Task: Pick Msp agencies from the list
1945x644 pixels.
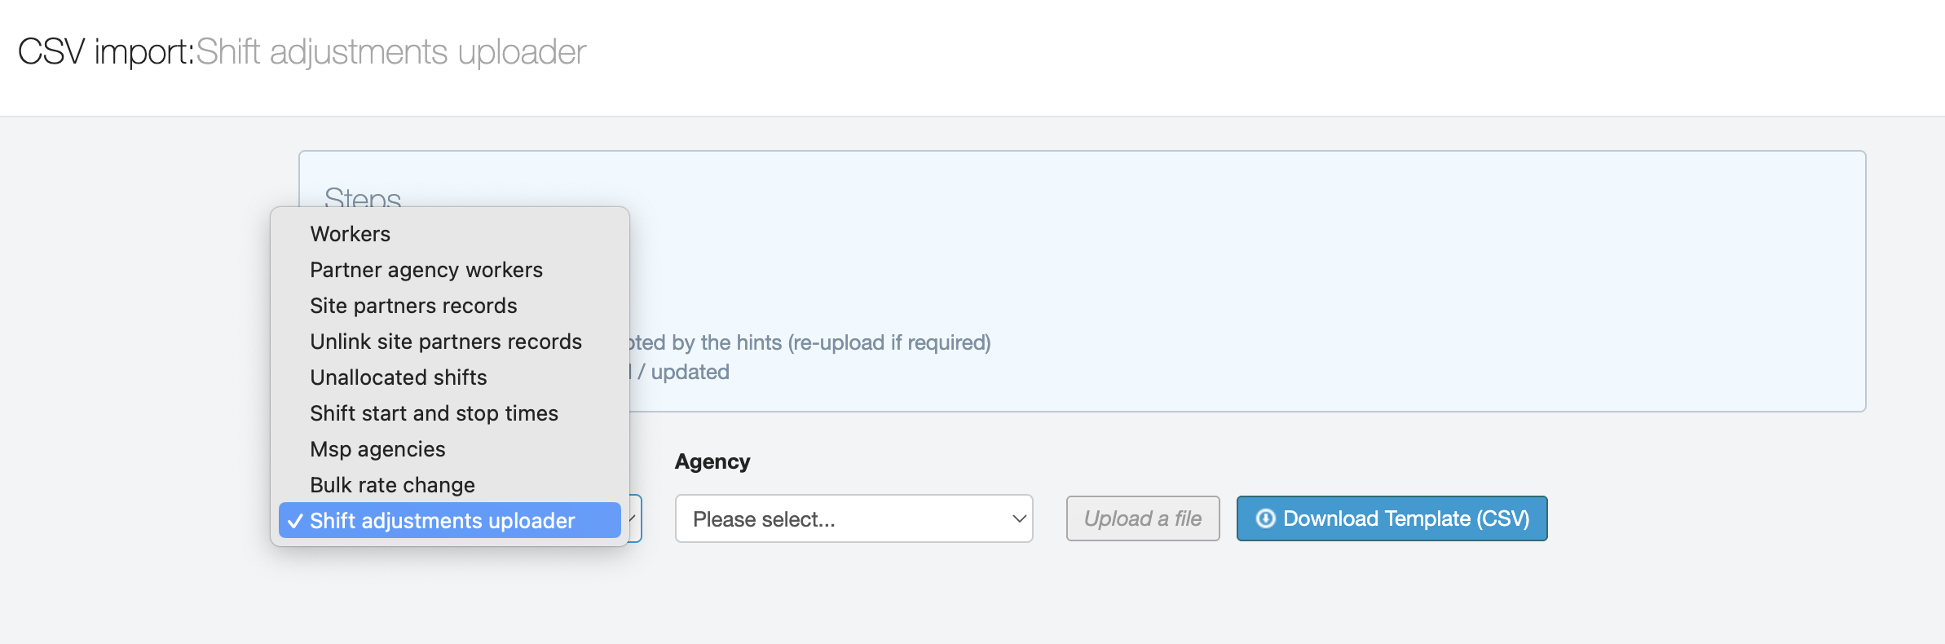Action: tap(377, 449)
